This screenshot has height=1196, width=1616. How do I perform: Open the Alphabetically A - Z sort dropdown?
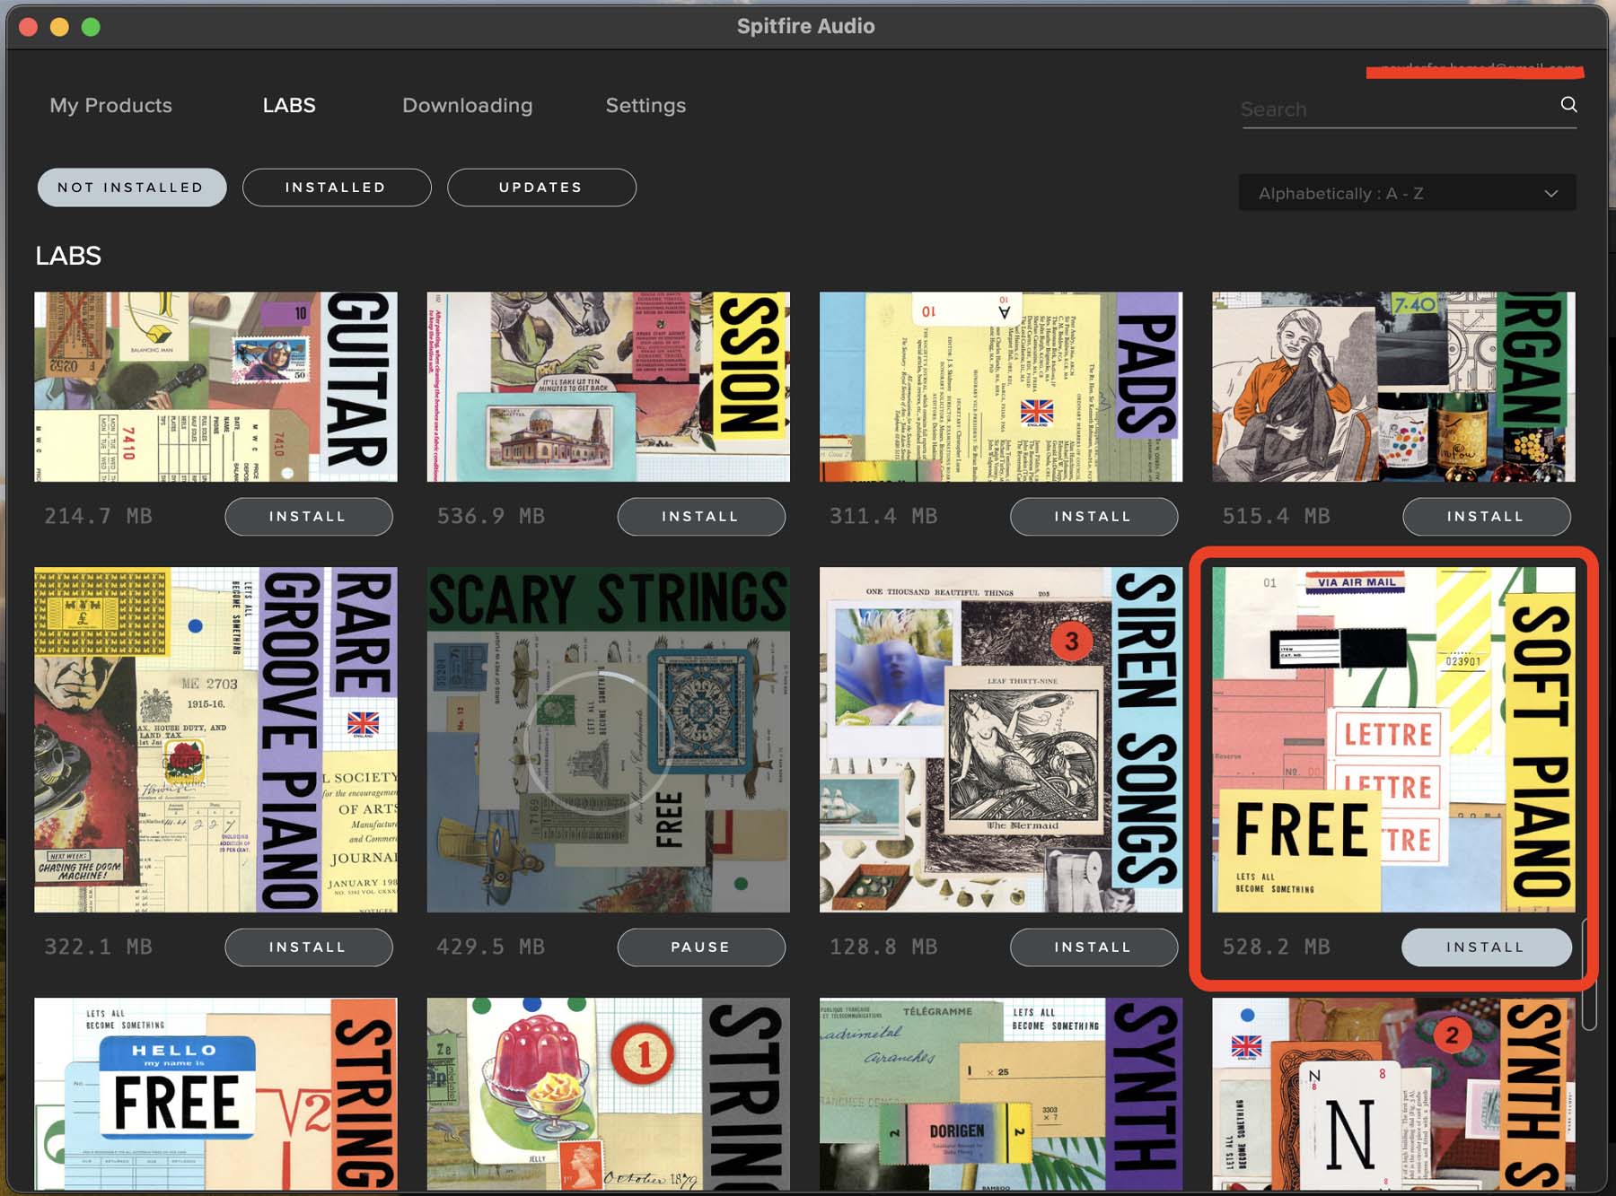click(1407, 193)
